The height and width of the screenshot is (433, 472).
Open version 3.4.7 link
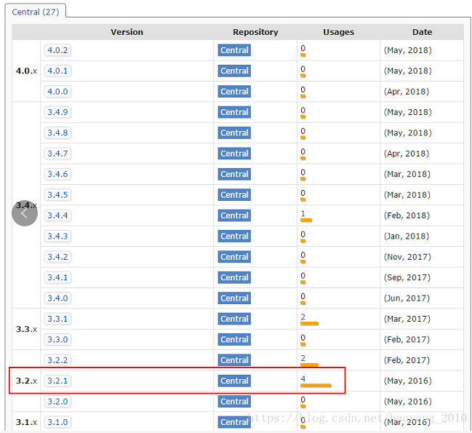57,154
